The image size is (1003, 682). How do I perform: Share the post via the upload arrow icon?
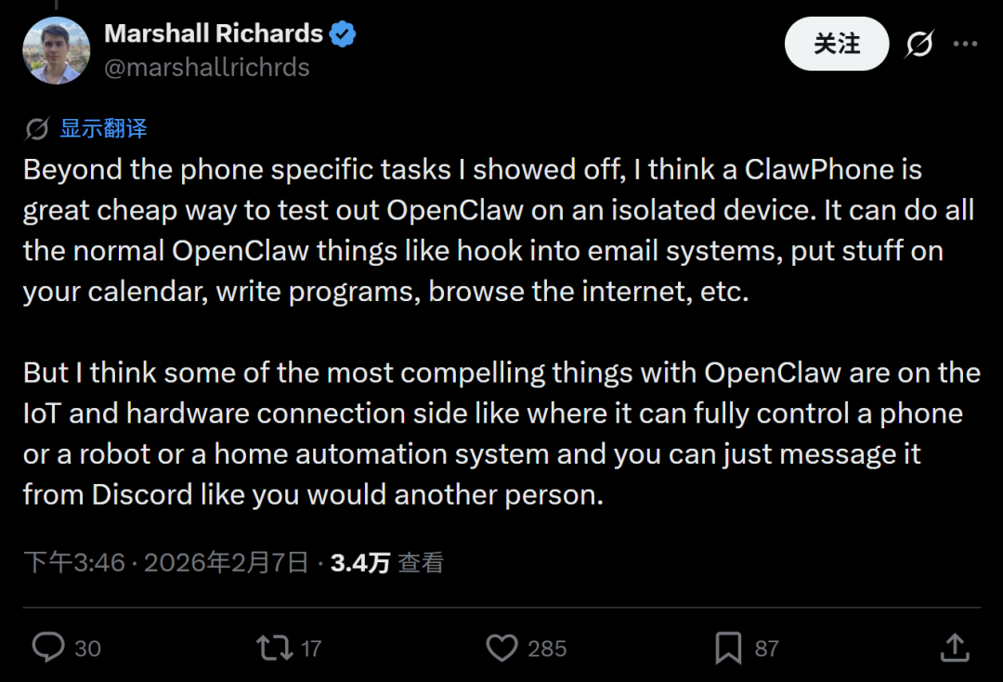[x=955, y=648]
